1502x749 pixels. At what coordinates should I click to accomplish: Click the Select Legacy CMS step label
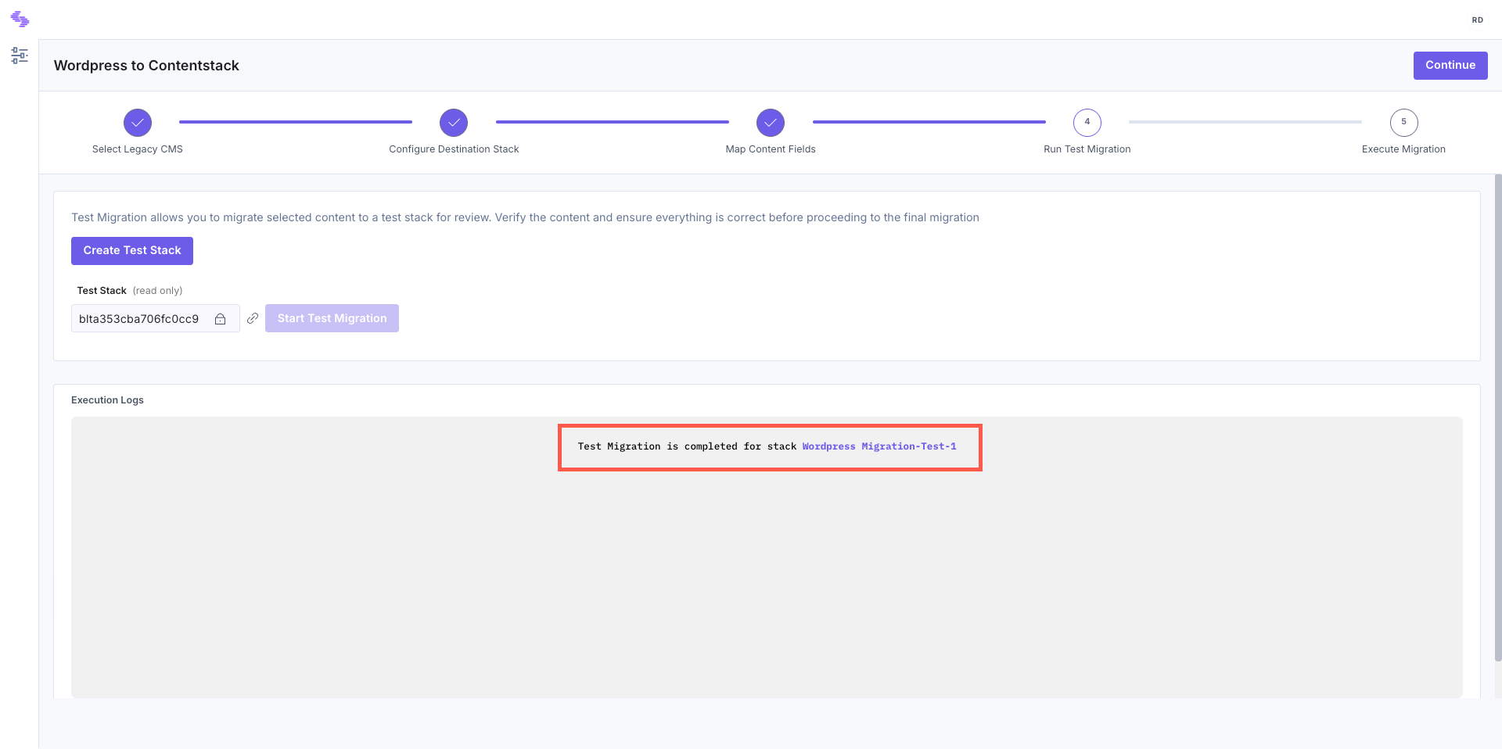pos(138,149)
